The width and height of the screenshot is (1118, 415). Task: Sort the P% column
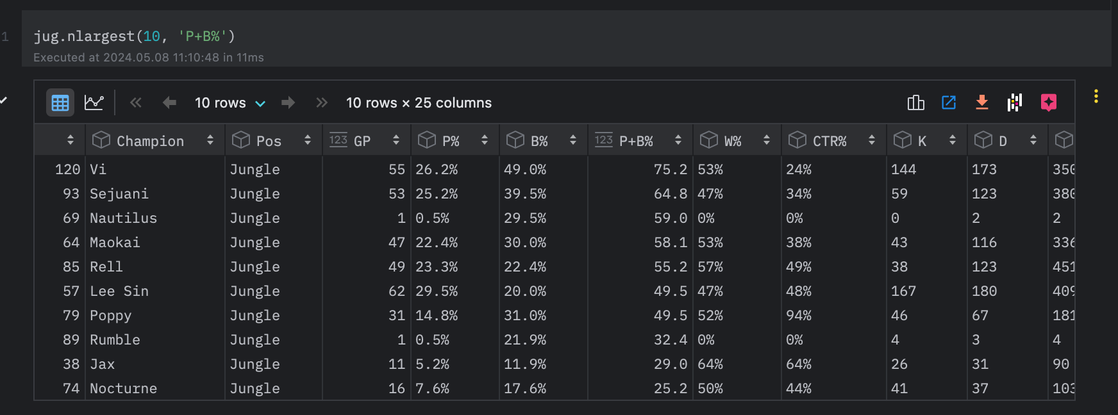(485, 140)
